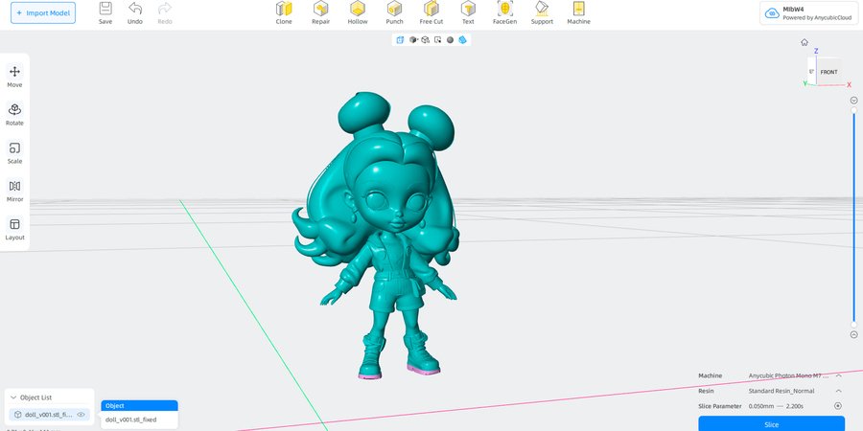The height and width of the screenshot is (431, 863).
Task: Reset view with the home icon
Action: click(x=805, y=42)
